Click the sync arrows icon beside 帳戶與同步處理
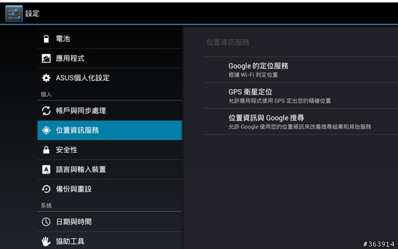This screenshot has width=398, height=249. tap(46, 111)
